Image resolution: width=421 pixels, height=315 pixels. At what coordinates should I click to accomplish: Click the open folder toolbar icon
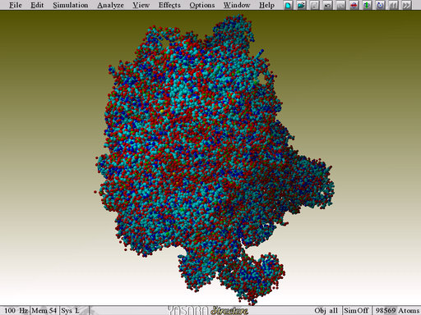coord(301,5)
